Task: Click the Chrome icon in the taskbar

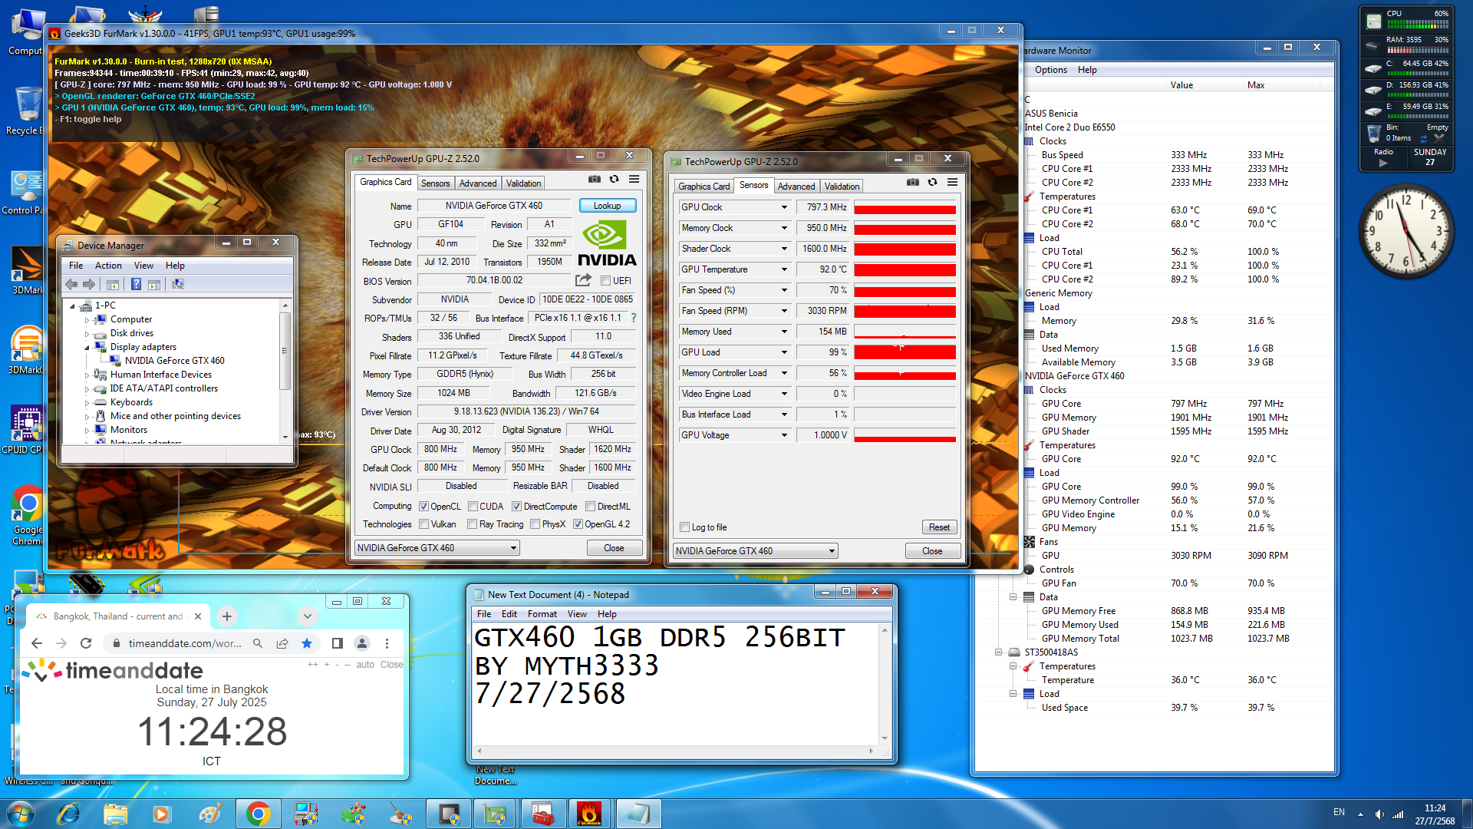Action: pyautogui.click(x=259, y=814)
